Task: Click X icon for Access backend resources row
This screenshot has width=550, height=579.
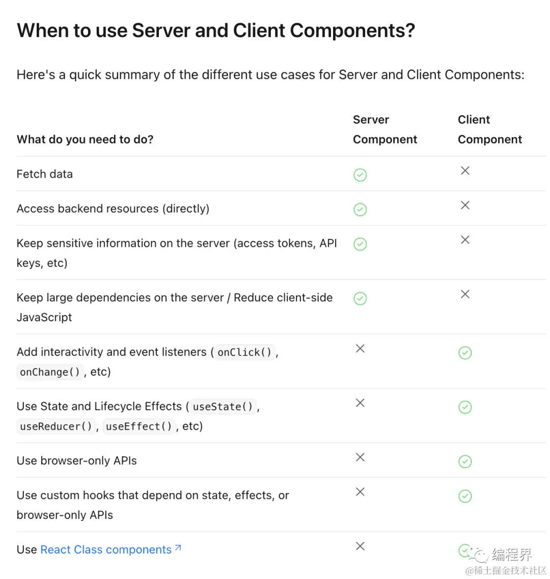Action: [x=464, y=205]
